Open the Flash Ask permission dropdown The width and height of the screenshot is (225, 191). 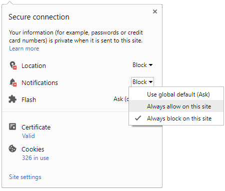click(121, 99)
